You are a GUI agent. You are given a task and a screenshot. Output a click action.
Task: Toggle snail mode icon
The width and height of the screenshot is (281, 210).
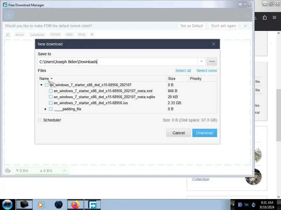8,171
